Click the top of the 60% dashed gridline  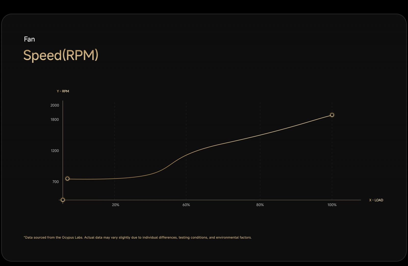[186, 103]
